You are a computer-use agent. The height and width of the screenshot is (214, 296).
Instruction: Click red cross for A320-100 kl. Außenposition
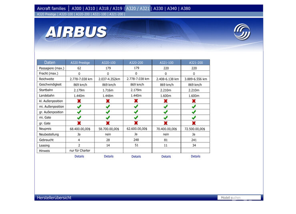(108, 101)
